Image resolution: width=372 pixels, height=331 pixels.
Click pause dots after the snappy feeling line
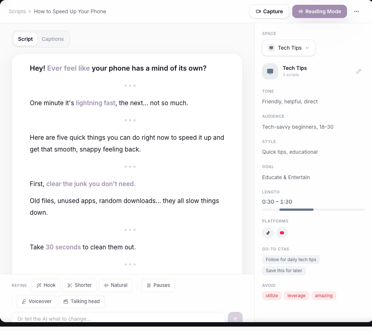pos(130,167)
